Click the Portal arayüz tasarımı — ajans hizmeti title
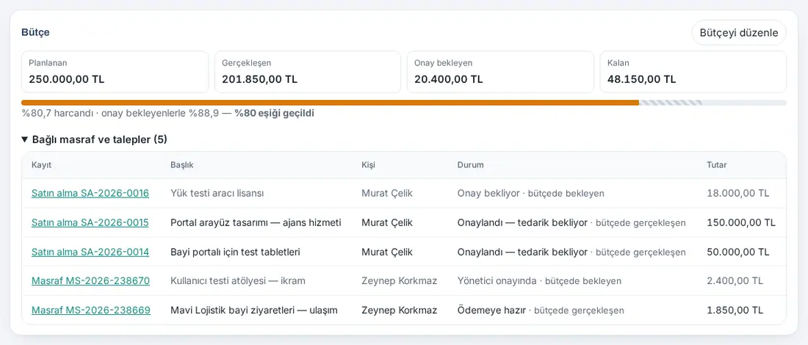Screen dimensions: 808x345 click(256, 222)
